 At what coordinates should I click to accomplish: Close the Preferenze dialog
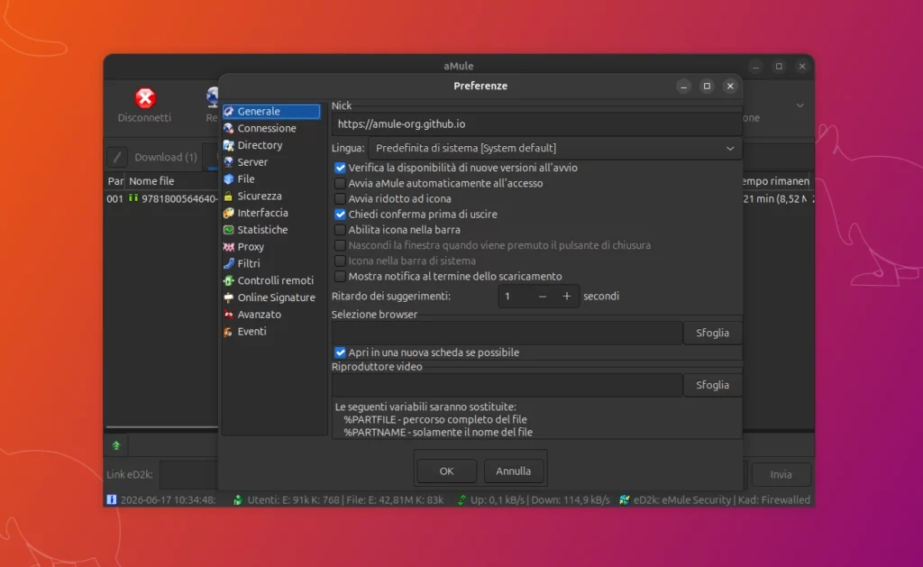pos(730,86)
